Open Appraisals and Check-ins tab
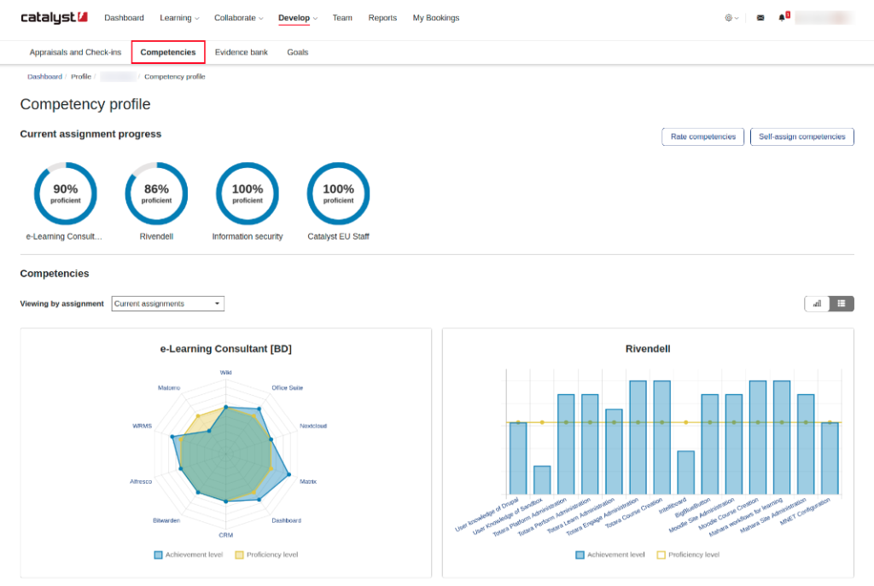 coord(75,52)
